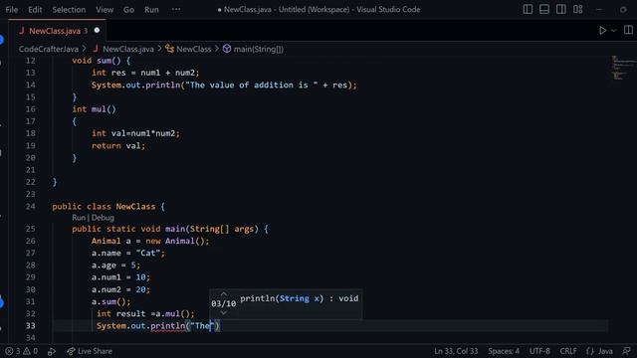Click 'public class NewClass {' declaration
Image resolution: width=637 pixels, height=358 pixels.
click(x=108, y=206)
